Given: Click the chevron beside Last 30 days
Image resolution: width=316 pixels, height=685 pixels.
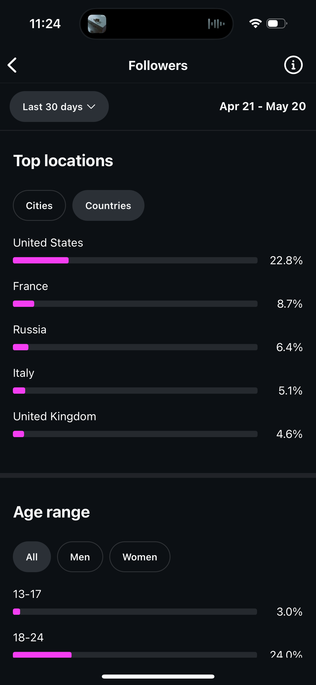Looking at the screenshot, I should (x=91, y=107).
